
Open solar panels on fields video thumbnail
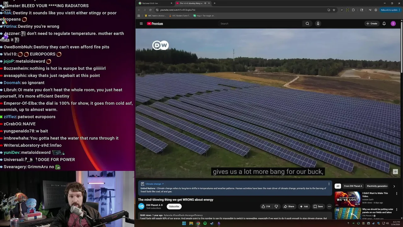pos(348,213)
